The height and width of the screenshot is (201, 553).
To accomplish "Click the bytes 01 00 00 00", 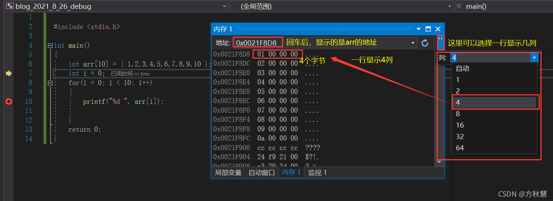I will [x=278, y=54].
